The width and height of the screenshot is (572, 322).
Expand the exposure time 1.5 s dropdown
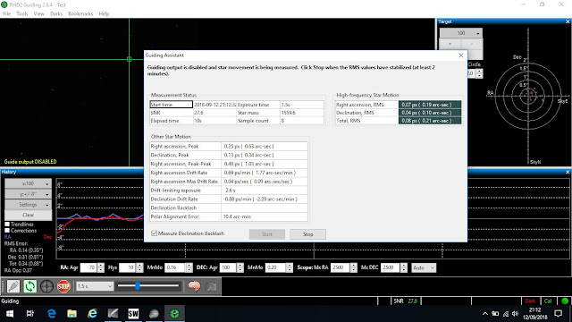pos(95,286)
